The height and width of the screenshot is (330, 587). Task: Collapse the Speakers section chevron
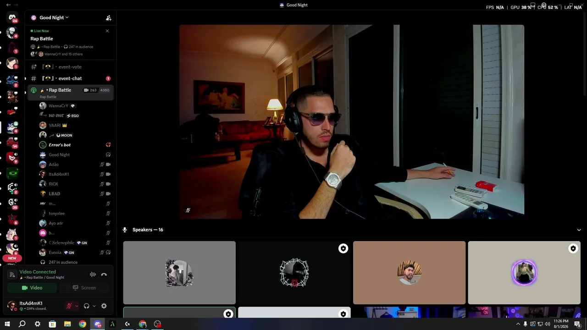coord(579,230)
